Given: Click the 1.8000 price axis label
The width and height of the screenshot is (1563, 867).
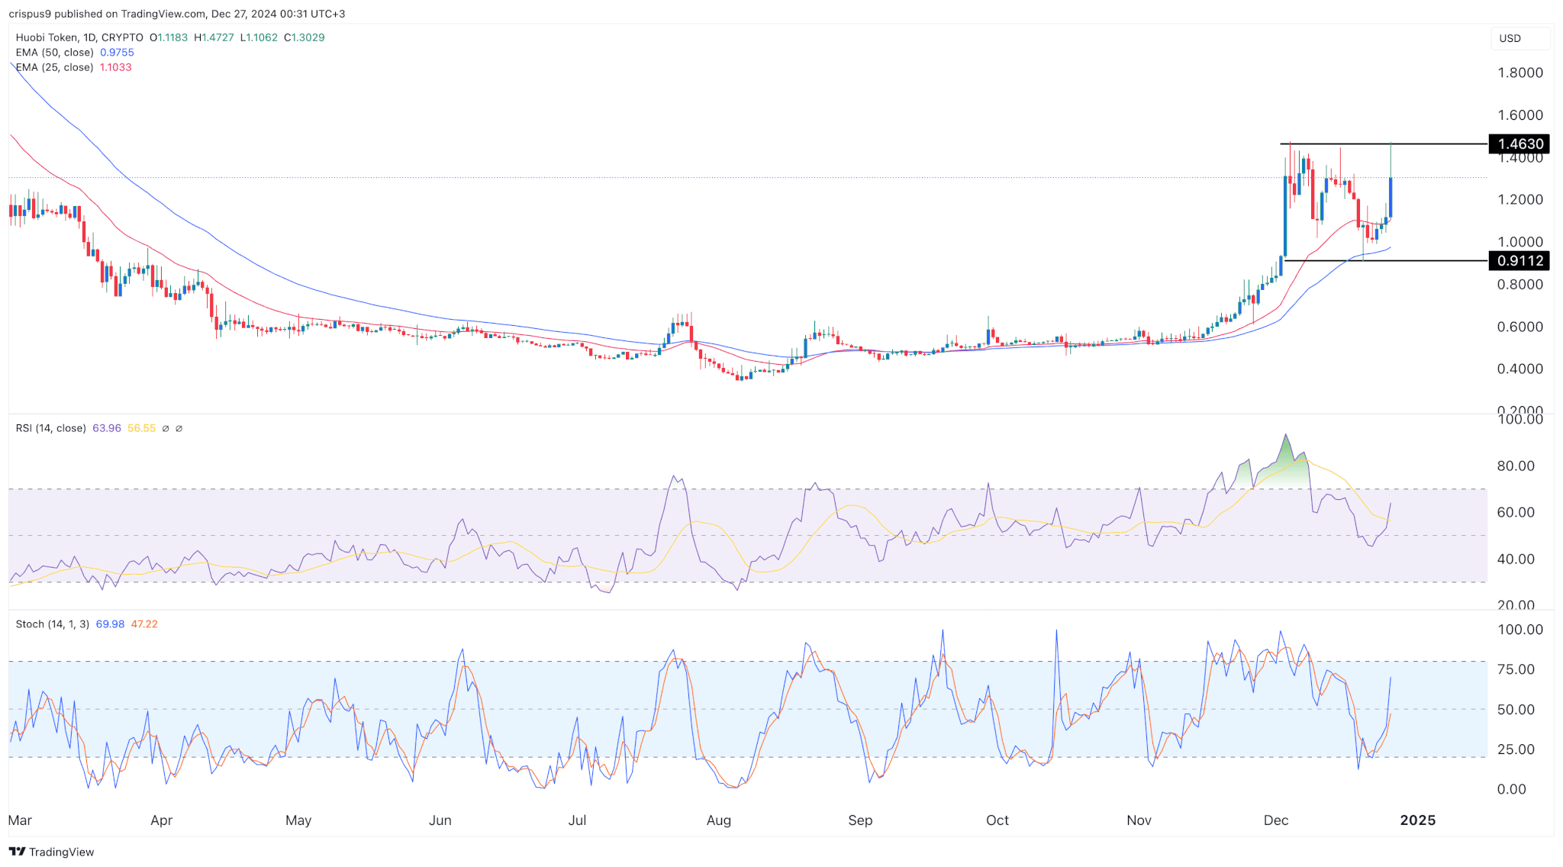Looking at the screenshot, I should pyautogui.click(x=1519, y=73).
